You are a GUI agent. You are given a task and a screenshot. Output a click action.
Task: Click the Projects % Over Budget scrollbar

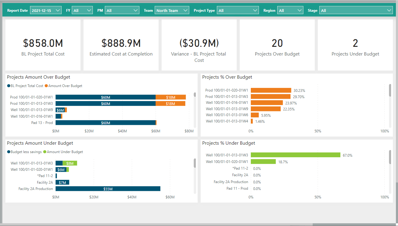(390, 91)
